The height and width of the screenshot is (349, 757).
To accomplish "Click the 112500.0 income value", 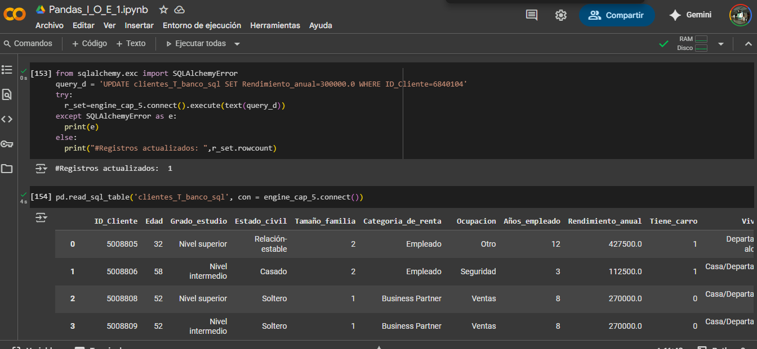I will 625,271.
